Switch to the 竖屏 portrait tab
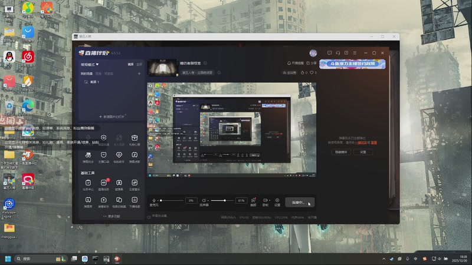 (x=139, y=64)
